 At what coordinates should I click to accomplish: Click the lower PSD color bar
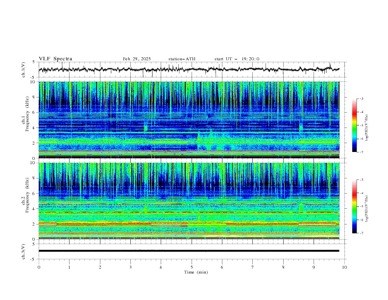pos(355,206)
